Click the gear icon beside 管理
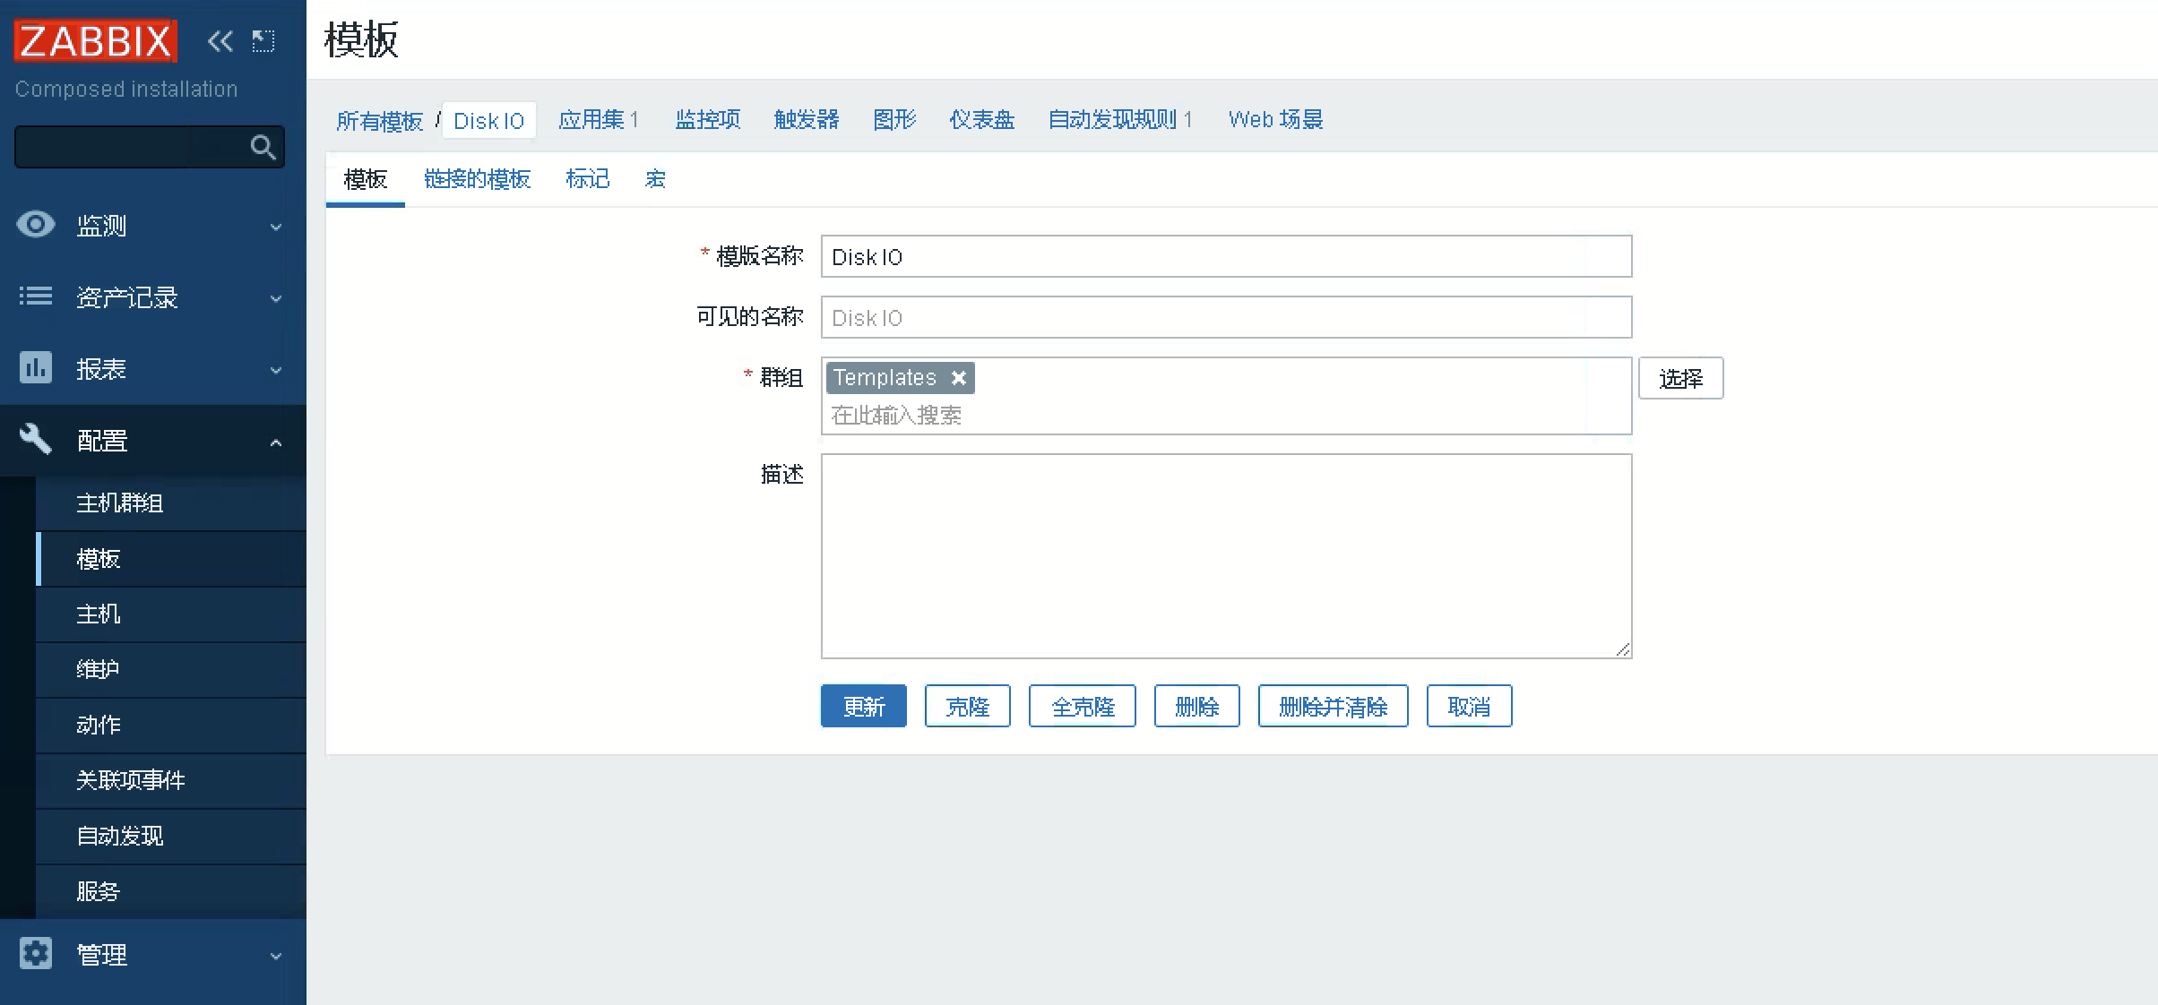 click(36, 954)
